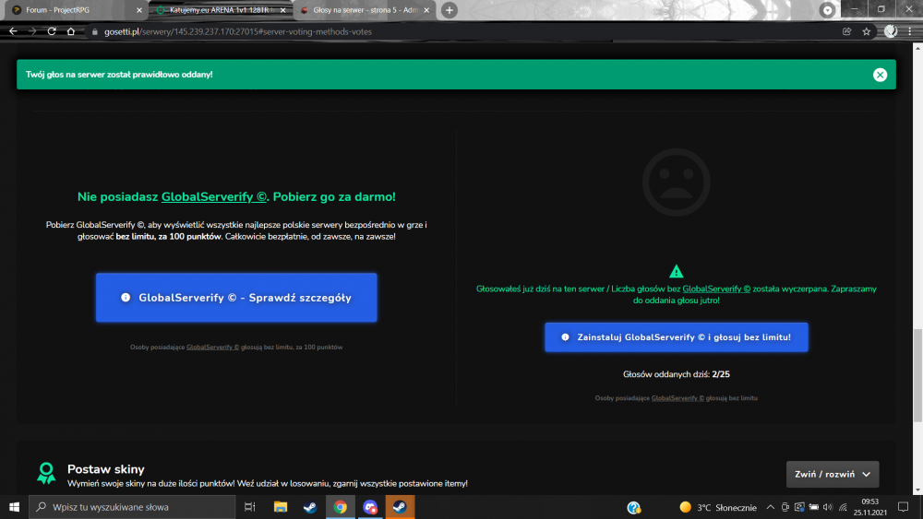Click the page vertical scrollbar thumb
The height and width of the screenshot is (519, 923).
[x=917, y=375]
